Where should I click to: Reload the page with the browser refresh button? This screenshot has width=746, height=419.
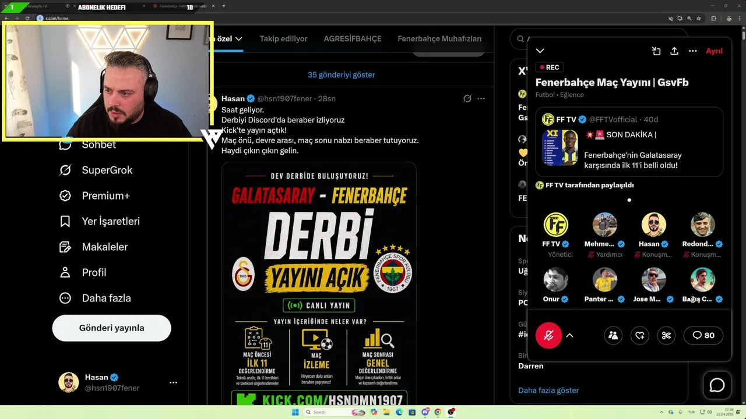[x=27, y=18]
